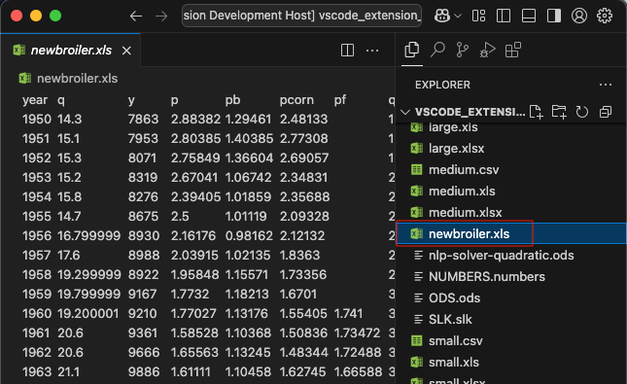Open ODS.ods file

pyautogui.click(x=511, y=298)
